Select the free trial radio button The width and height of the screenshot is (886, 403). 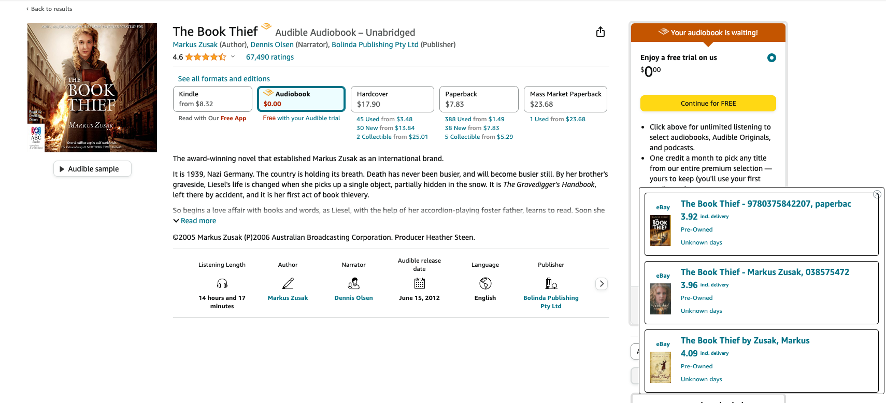point(771,58)
